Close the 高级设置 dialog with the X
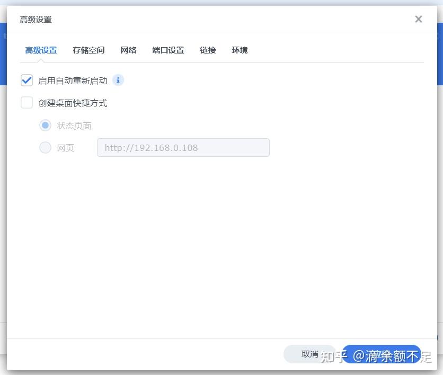The height and width of the screenshot is (375, 443). 419,19
